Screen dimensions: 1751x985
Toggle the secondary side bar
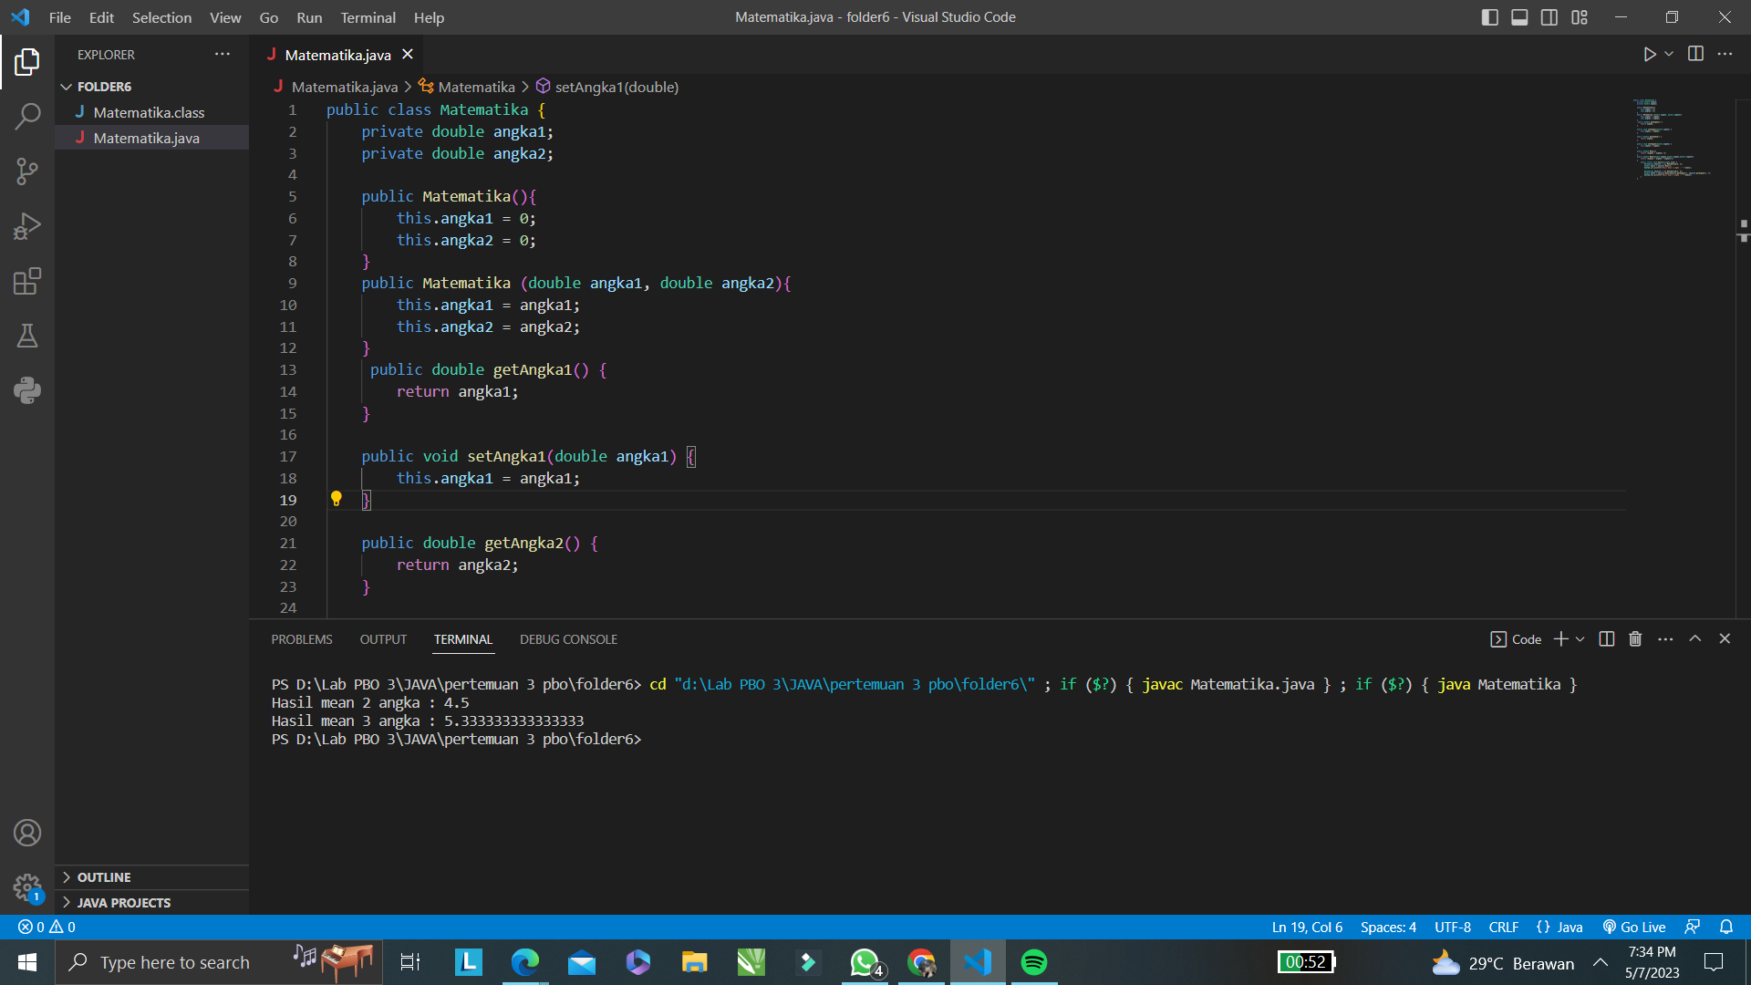1549,16
